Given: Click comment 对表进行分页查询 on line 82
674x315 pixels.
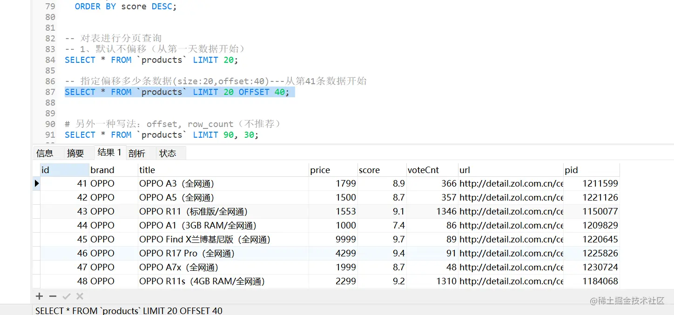Looking at the screenshot, I should [113, 38].
